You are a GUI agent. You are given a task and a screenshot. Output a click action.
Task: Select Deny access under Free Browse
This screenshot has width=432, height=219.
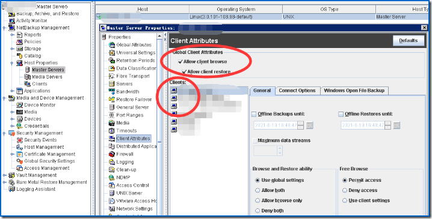(x=345, y=190)
